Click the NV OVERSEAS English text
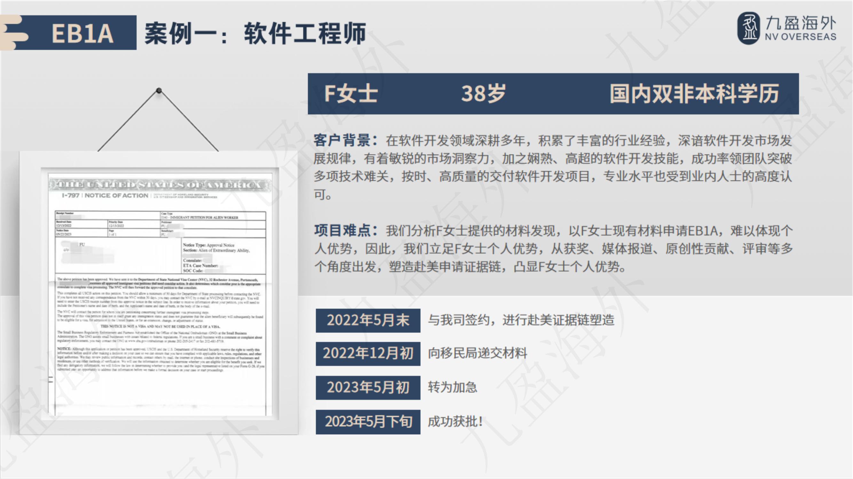Viewport: 853px width, 479px height. (x=801, y=37)
